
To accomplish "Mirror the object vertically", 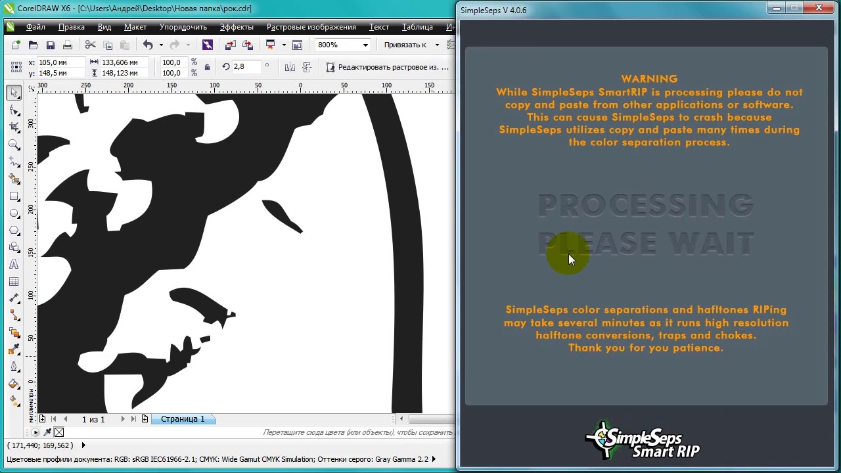I will point(307,67).
